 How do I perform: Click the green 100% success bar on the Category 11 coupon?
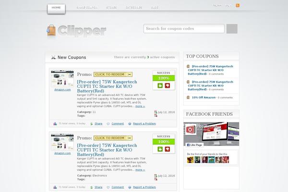coord(164,78)
